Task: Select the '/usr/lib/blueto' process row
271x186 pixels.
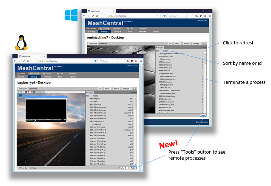Action: click(110, 147)
